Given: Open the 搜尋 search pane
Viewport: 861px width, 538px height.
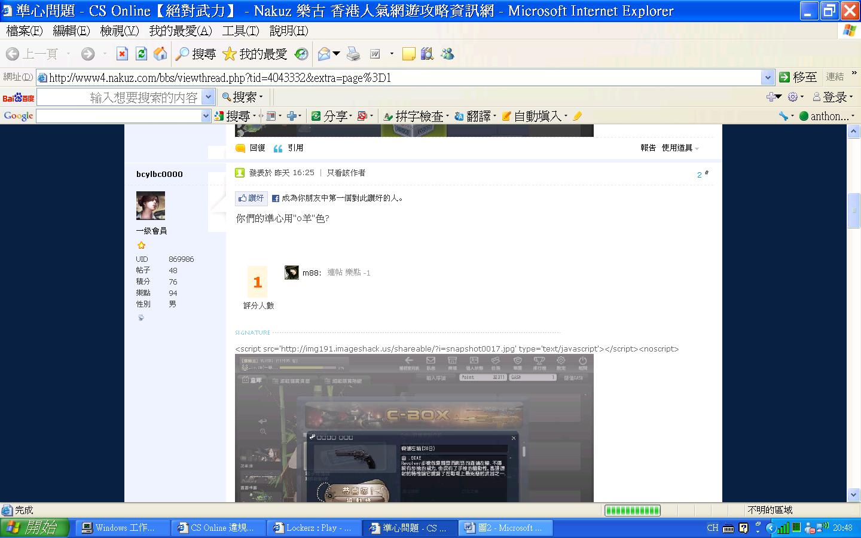Looking at the screenshot, I should tap(196, 54).
